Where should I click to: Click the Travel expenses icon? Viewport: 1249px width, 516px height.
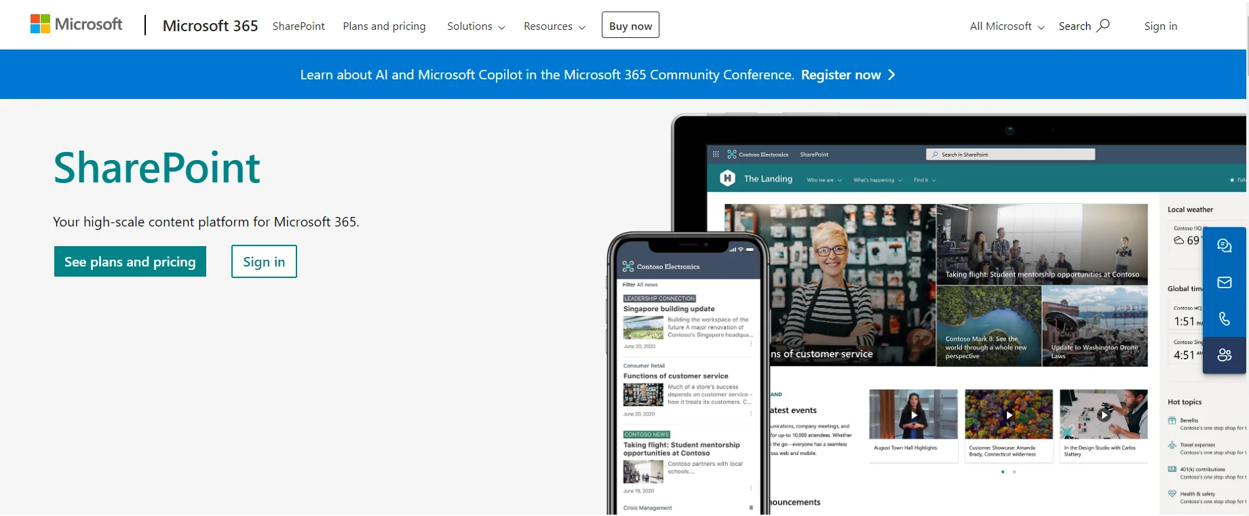[1172, 445]
